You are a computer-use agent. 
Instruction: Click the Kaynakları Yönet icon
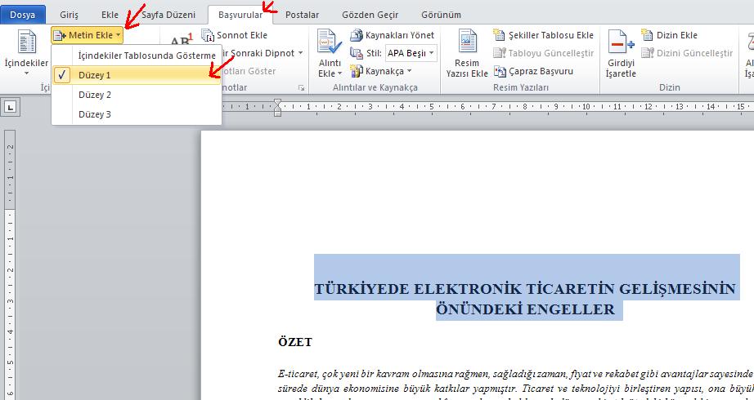click(357, 35)
